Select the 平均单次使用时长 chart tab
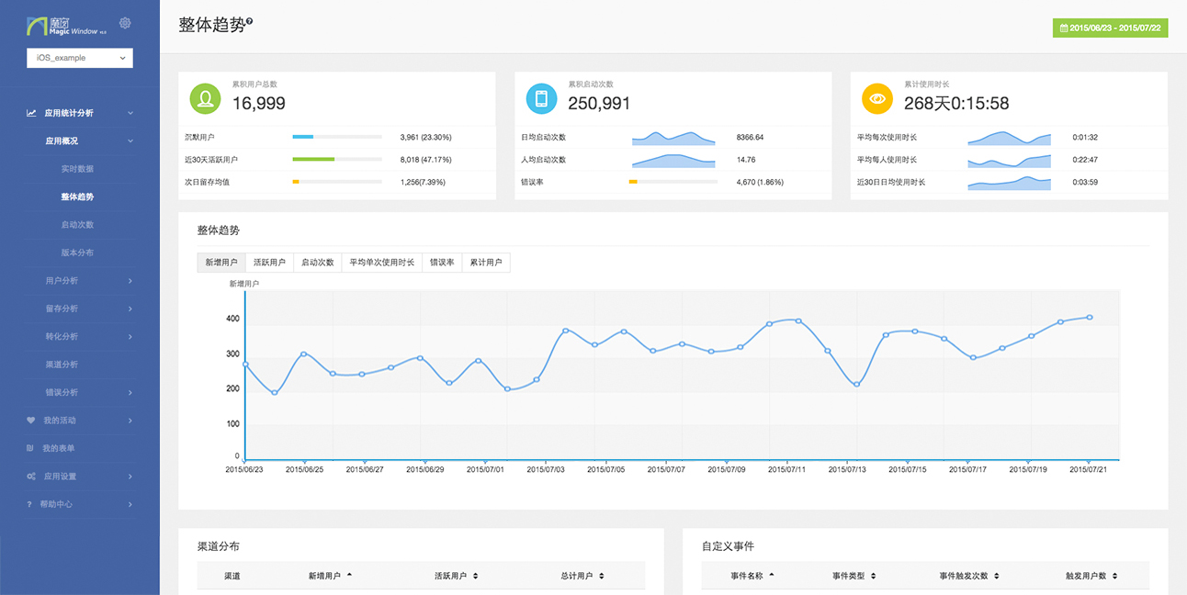The width and height of the screenshot is (1187, 595). coord(381,263)
